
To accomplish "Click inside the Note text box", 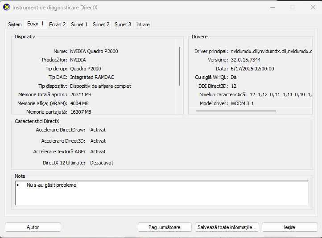I will [162, 193].
